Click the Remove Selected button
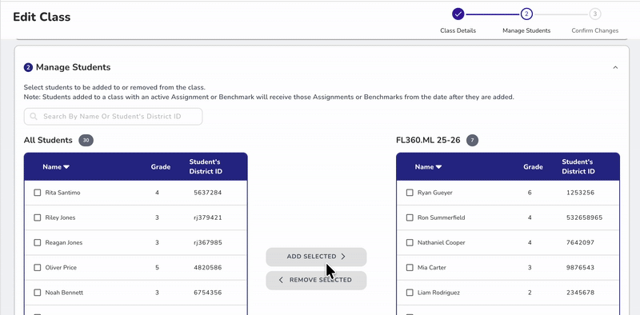 (x=316, y=281)
